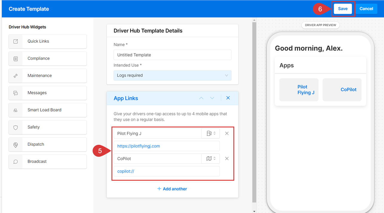The width and height of the screenshot is (384, 213).
Task: Open the Intended Use dropdown
Action: tap(172, 75)
